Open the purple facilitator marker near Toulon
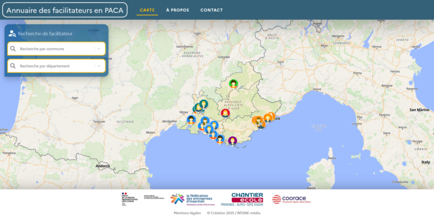The height and width of the screenshot is (216, 434). click(x=232, y=141)
